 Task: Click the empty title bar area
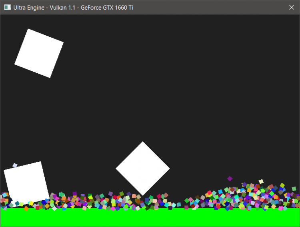(x=208, y=8)
